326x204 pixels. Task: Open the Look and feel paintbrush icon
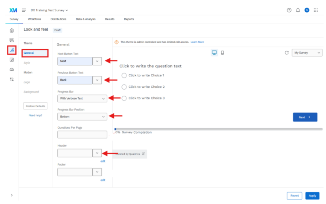click(12, 50)
